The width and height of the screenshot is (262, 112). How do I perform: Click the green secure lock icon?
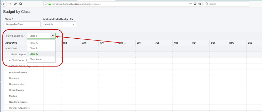[50, 4]
